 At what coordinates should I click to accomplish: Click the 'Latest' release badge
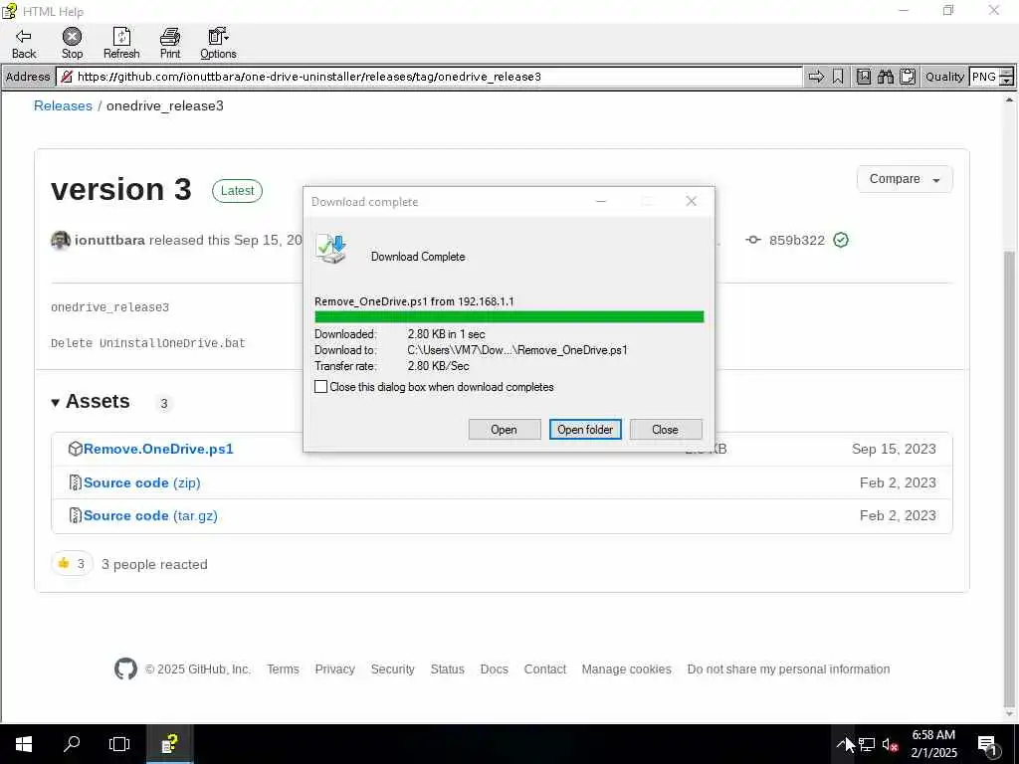click(x=237, y=191)
